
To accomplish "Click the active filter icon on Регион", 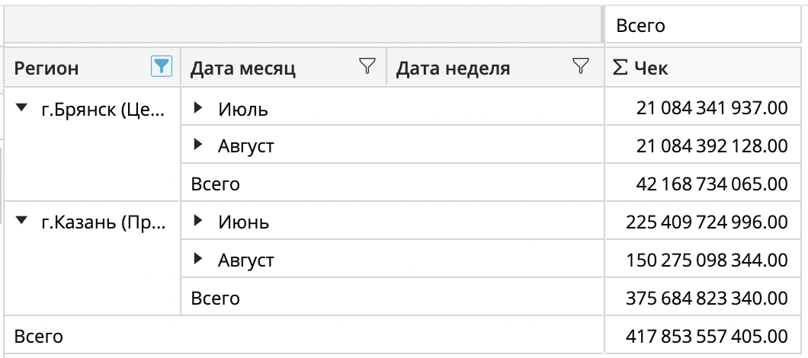I will click(161, 67).
